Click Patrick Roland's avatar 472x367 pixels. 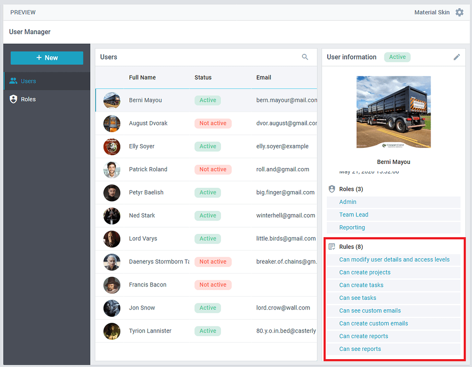(x=112, y=169)
